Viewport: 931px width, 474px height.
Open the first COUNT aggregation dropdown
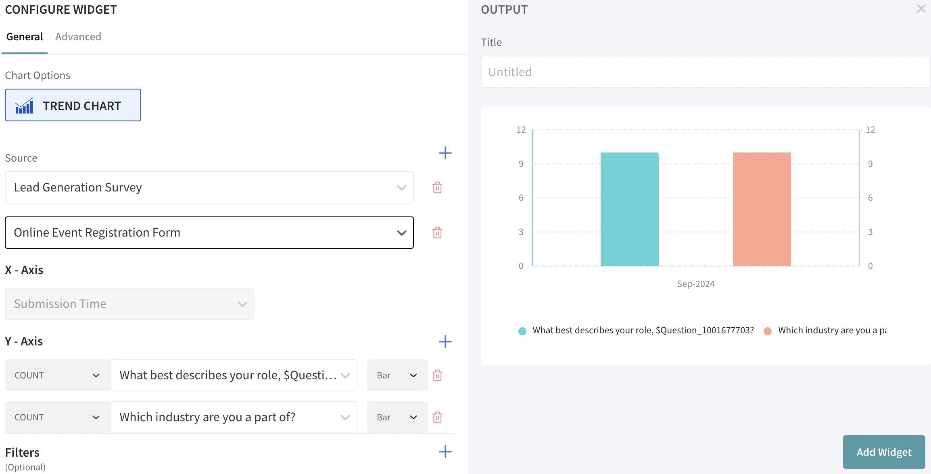pyautogui.click(x=57, y=375)
